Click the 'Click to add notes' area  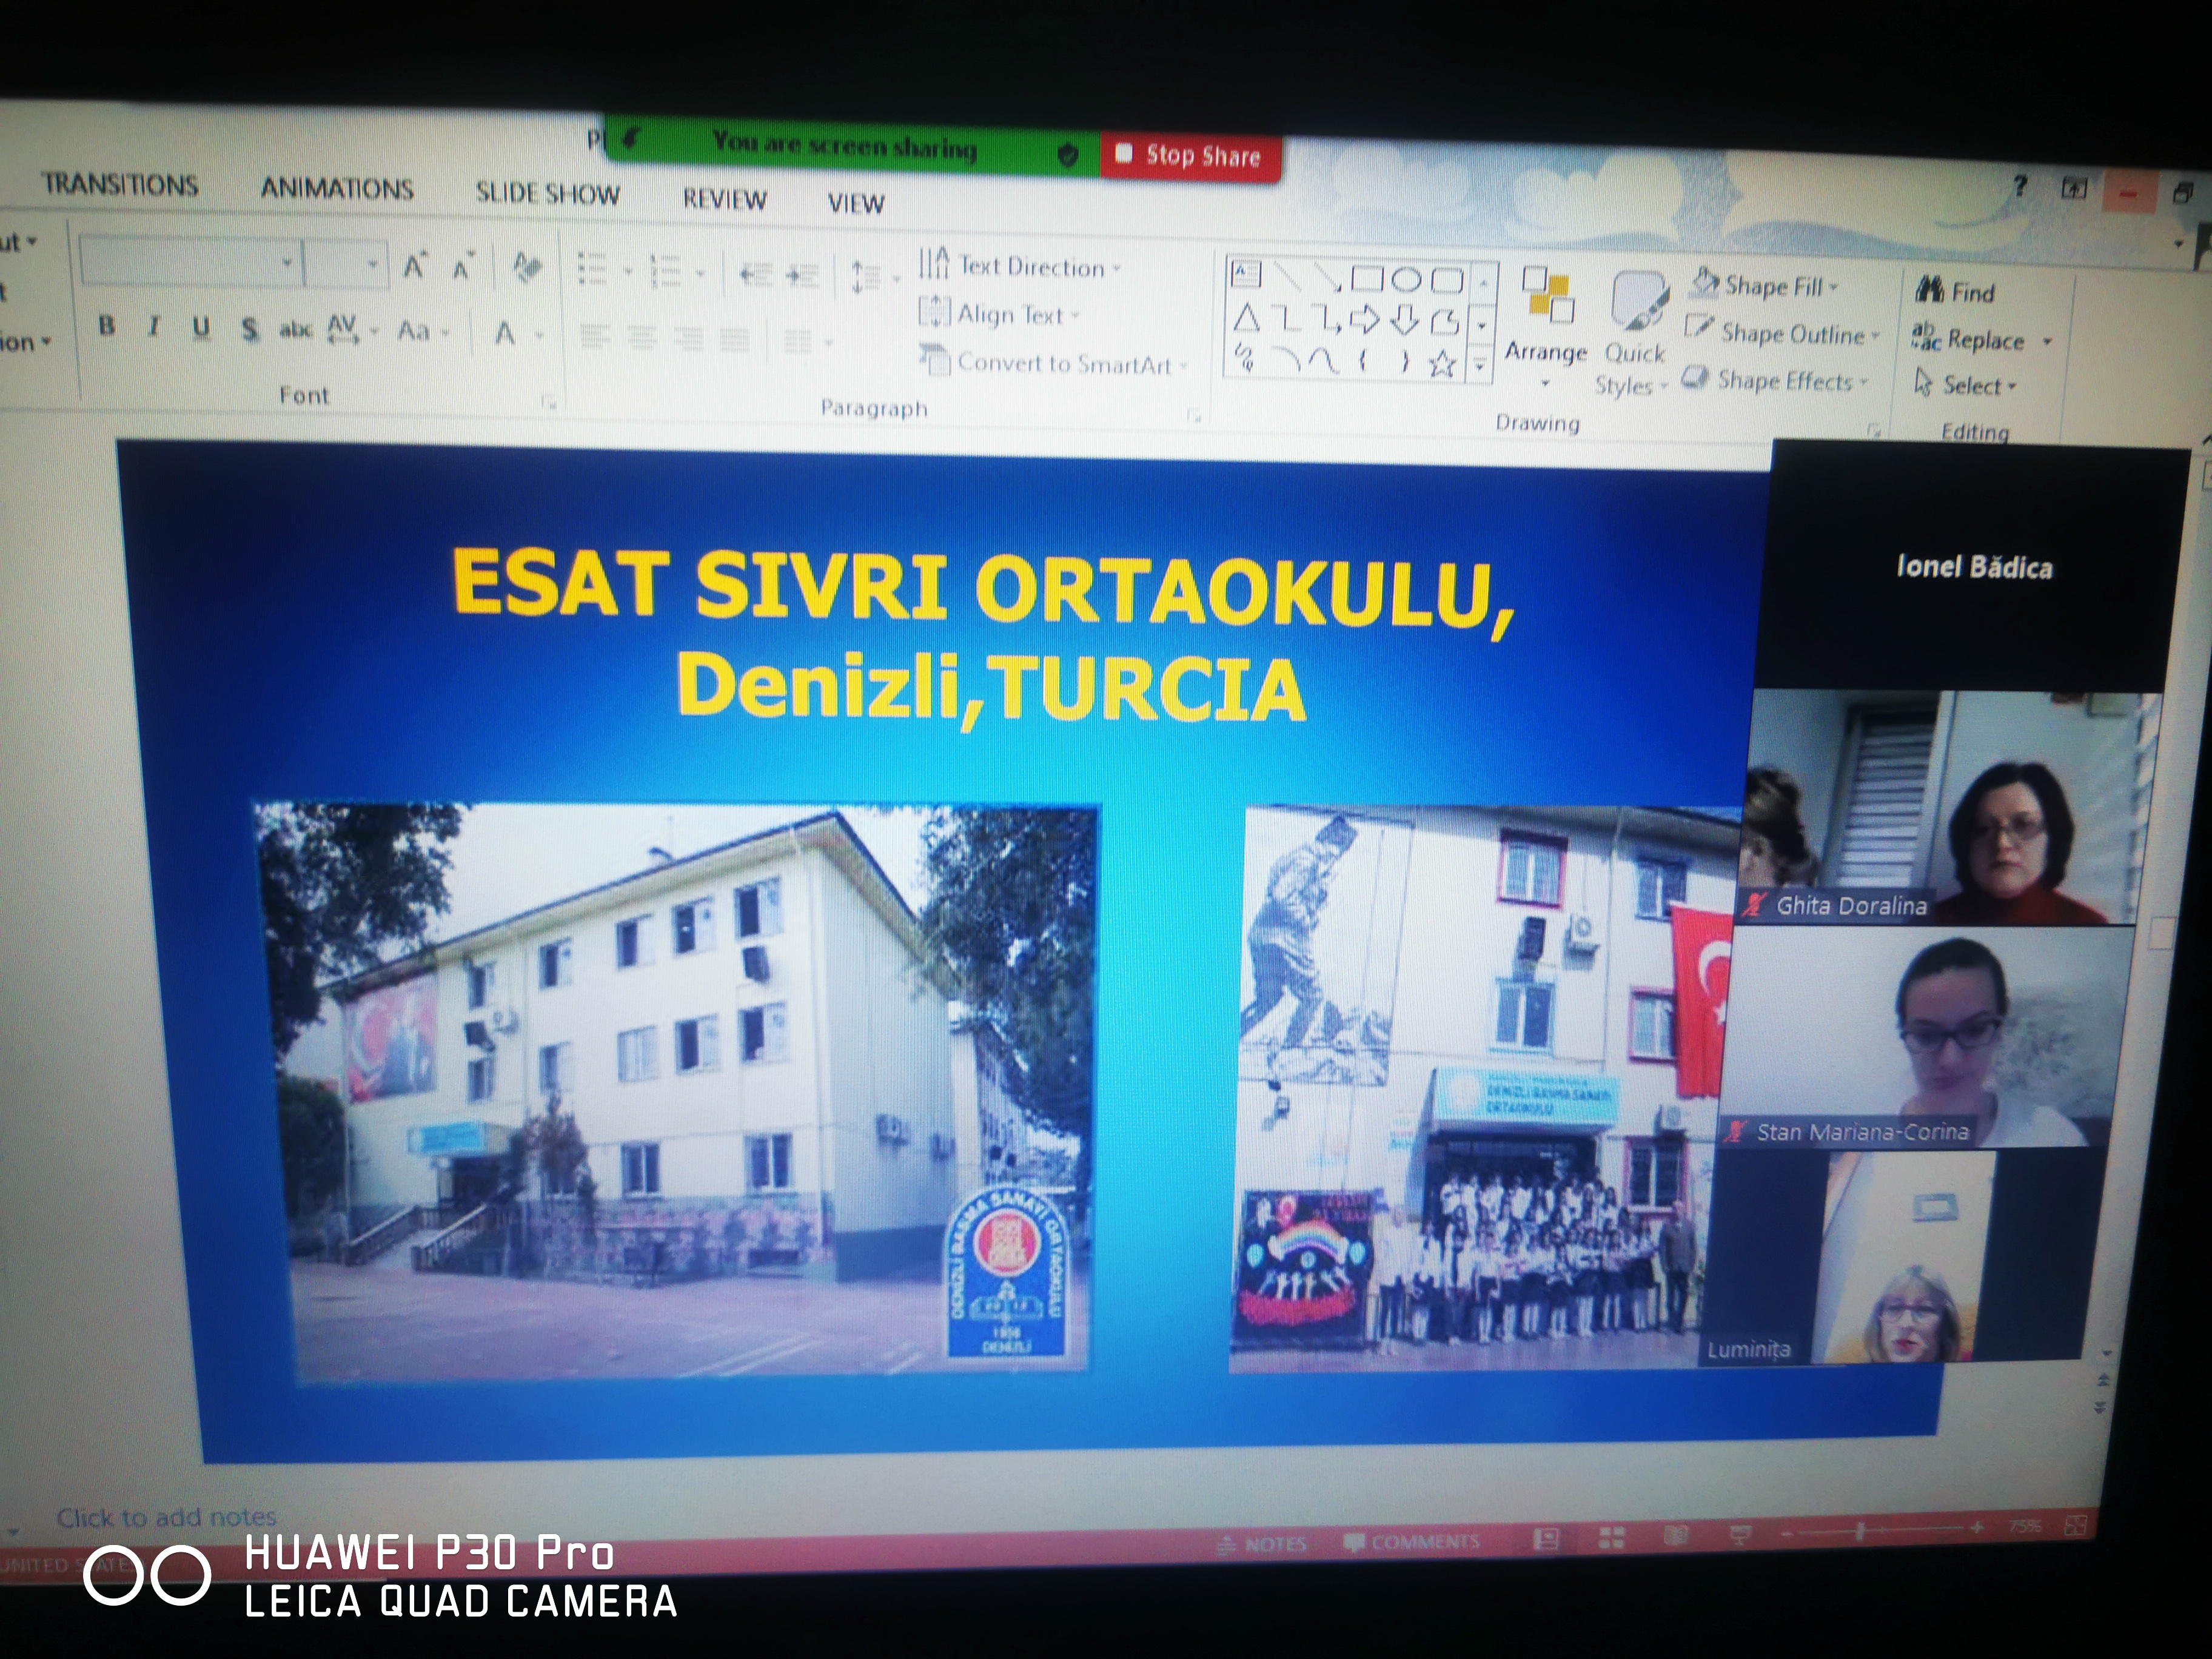[x=166, y=1517]
